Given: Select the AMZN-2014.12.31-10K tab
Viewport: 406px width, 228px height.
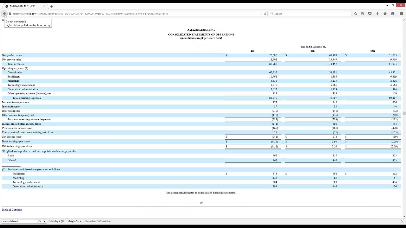Looking at the screenshot, I should (25, 6).
